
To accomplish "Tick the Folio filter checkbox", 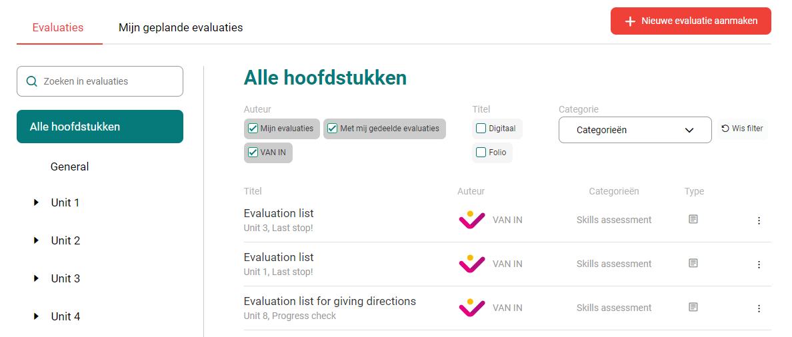I will 481,153.
